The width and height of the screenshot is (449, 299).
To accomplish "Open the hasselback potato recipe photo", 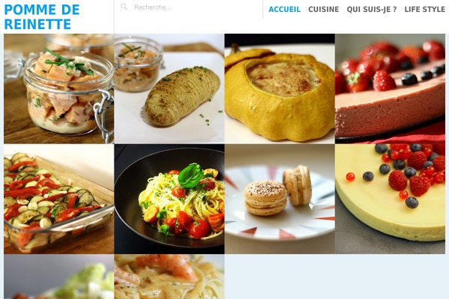I will pos(169,88).
